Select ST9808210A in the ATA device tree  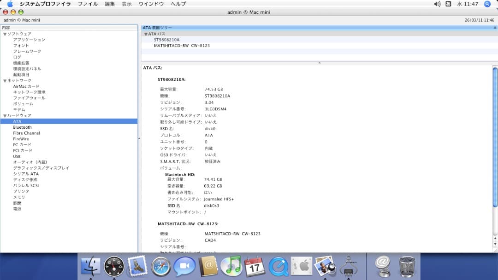(167, 40)
